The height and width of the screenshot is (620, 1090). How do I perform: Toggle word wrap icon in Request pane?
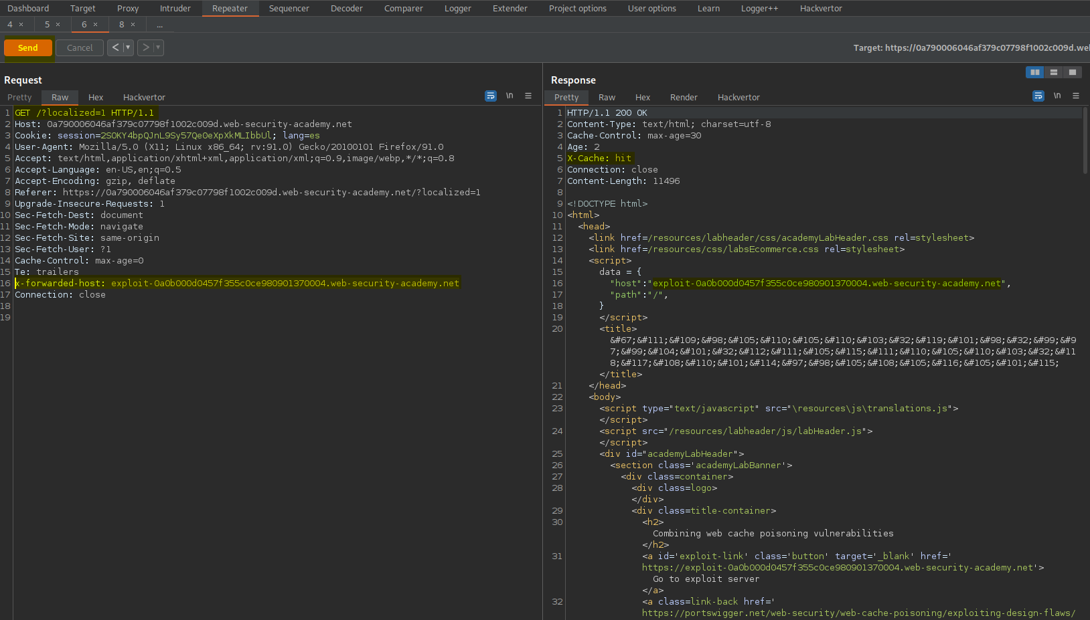click(491, 96)
